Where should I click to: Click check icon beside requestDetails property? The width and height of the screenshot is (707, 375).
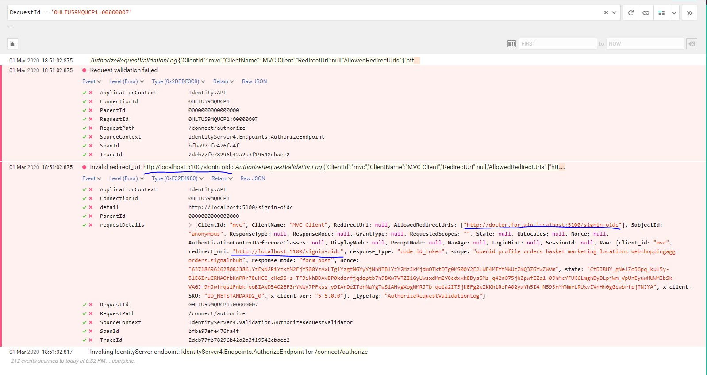(x=85, y=225)
